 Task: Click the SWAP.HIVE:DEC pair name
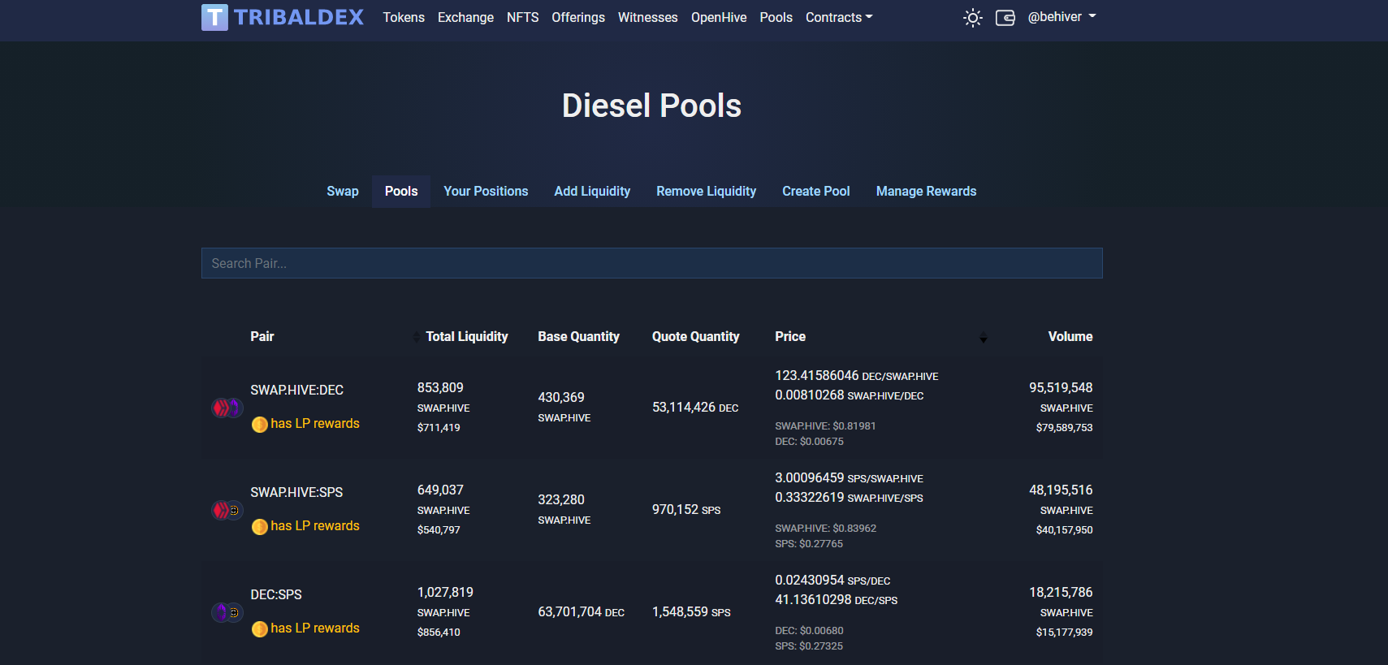(x=296, y=390)
